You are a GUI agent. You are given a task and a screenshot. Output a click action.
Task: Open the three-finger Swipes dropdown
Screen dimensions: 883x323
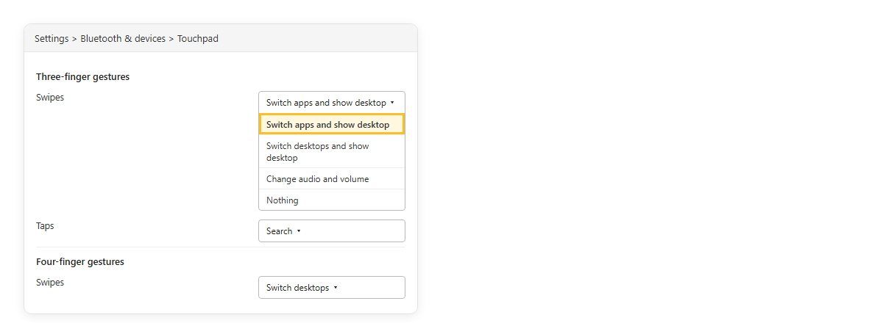tap(332, 103)
